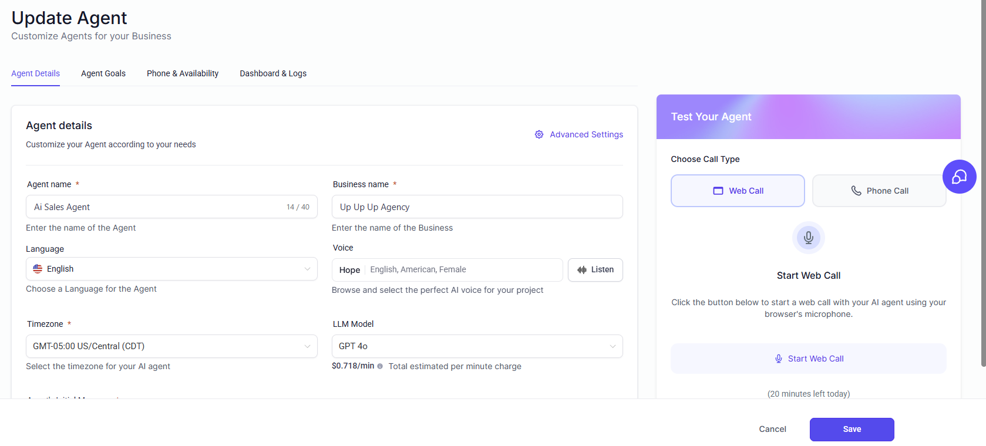Switch to the Agent Goals tab
This screenshot has width=986, height=446.
point(103,73)
